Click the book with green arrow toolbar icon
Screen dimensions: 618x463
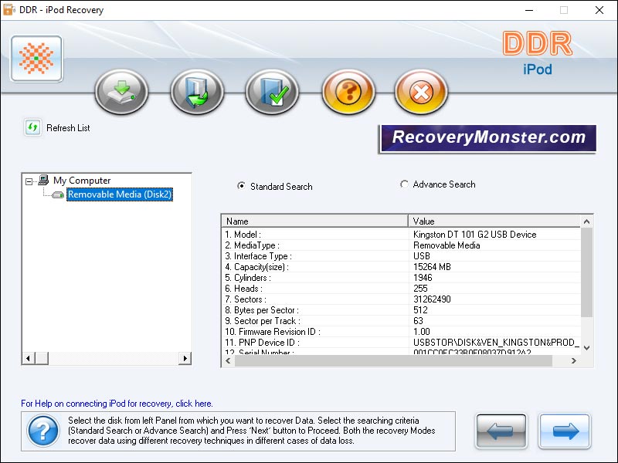tap(196, 92)
